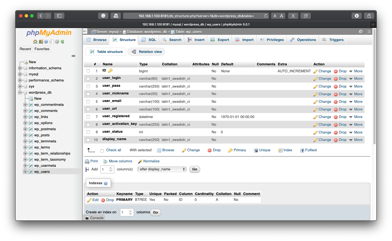Tick checkbox for user_status row
392x241 pixels.
point(88,132)
